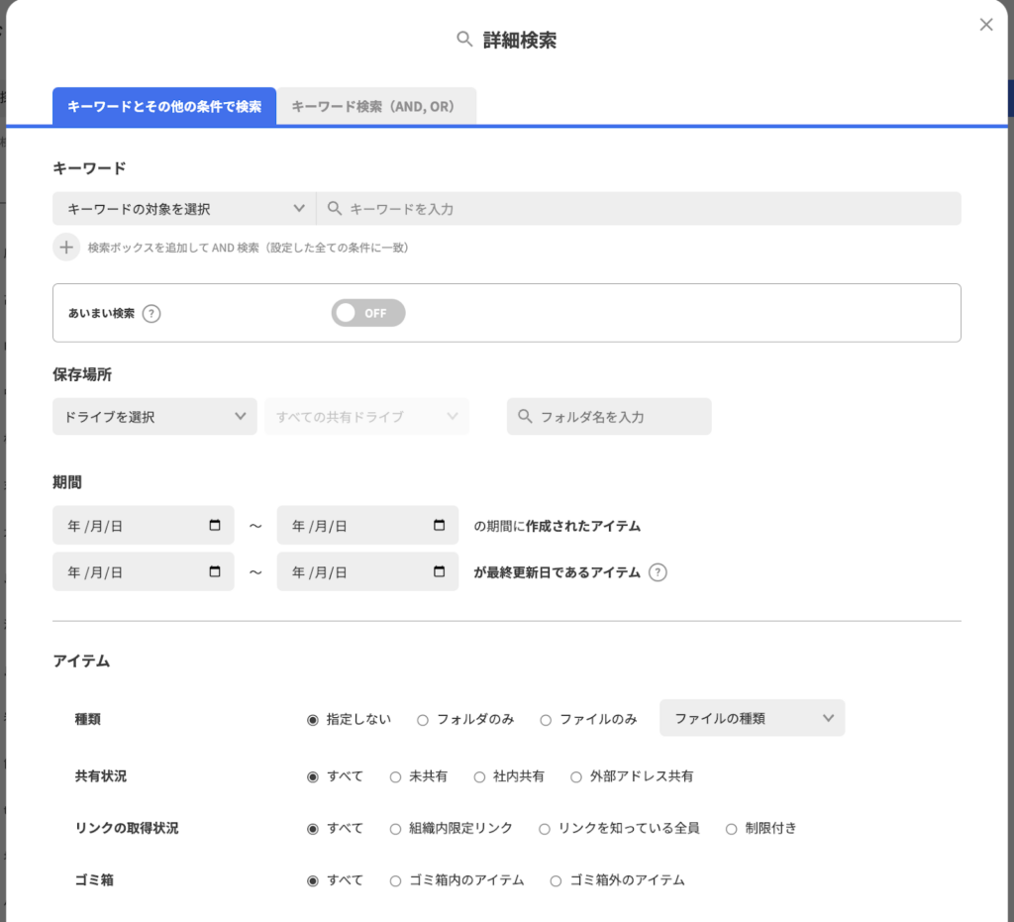1014x922 pixels.
Task: Expand the ドライブを選択 dropdown
Action: tap(154, 417)
